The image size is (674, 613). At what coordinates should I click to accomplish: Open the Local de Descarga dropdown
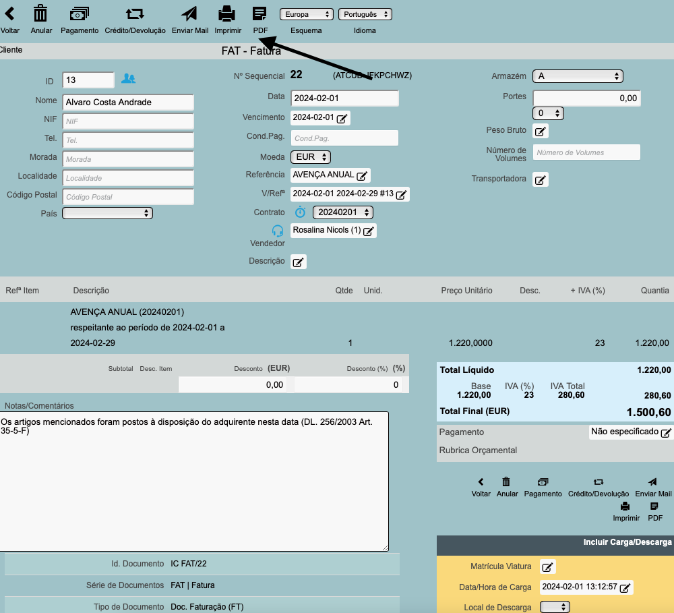tap(555, 607)
